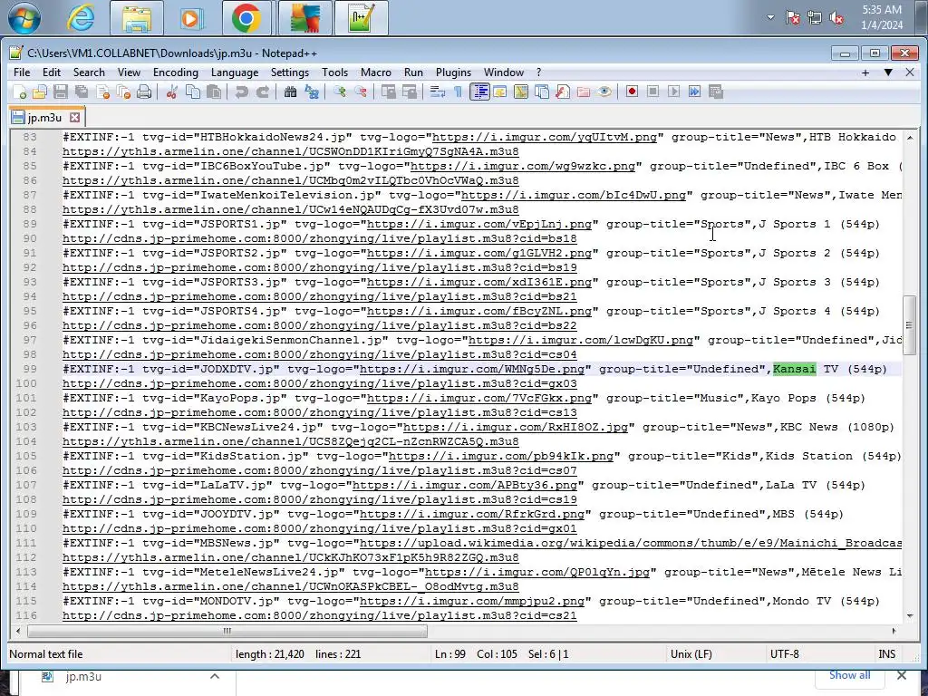928x696 pixels.
Task: Open the Edit menu
Action: pos(52,72)
